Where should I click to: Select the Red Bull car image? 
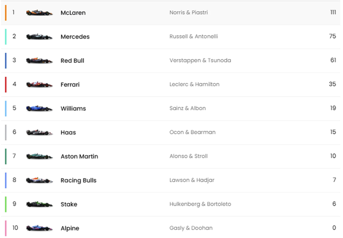39,61
